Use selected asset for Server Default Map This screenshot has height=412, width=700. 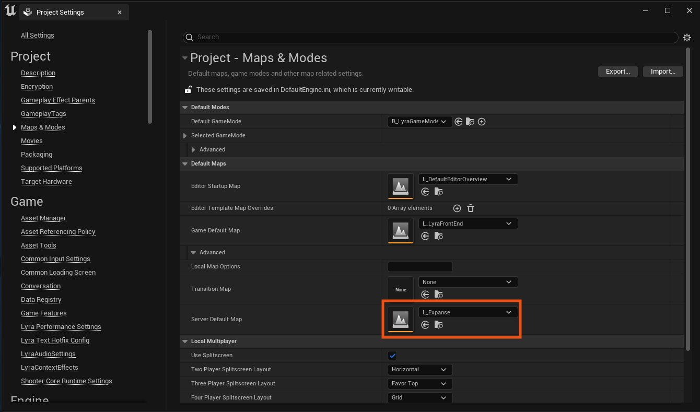pyautogui.click(x=425, y=325)
